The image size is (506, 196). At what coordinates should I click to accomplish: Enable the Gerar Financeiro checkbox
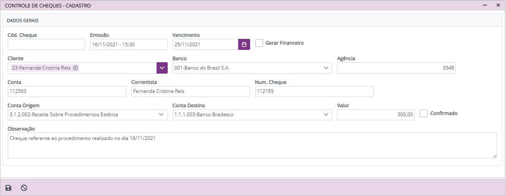pyautogui.click(x=259, y=43)
